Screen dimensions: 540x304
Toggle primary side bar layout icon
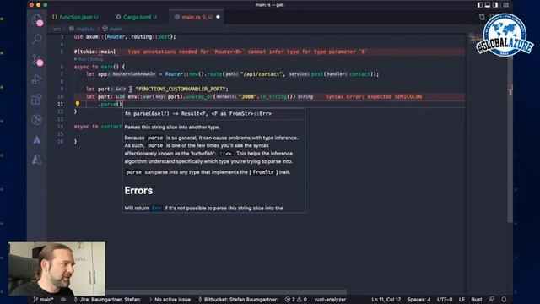click(480, 5)
